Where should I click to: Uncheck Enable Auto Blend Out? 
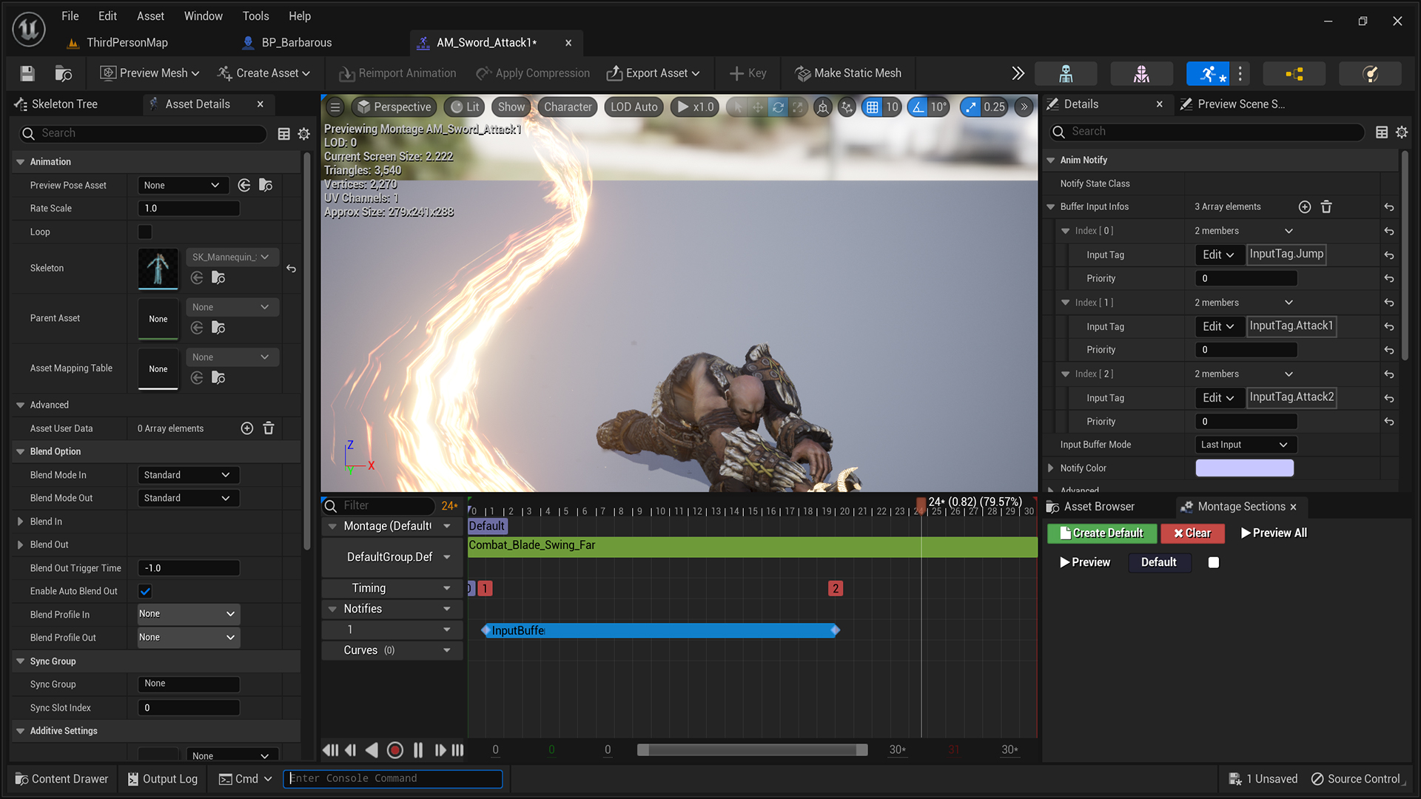tap(145, 591)
